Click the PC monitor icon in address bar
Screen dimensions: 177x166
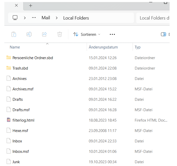15,18
